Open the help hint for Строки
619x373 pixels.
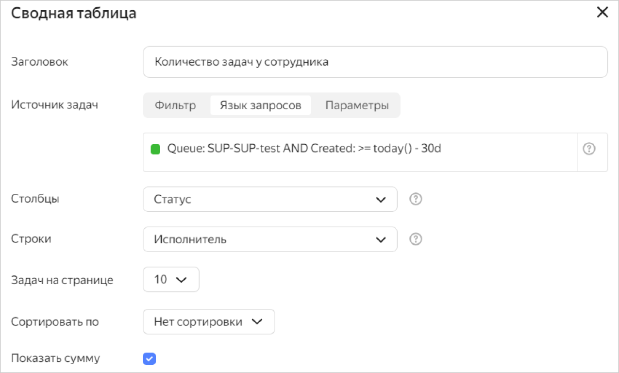pyautogui.click(x=416, y=239)
